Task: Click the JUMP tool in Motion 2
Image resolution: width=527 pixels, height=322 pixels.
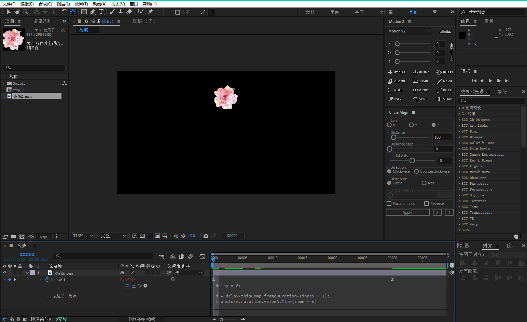Action: [x=420, y=81]
